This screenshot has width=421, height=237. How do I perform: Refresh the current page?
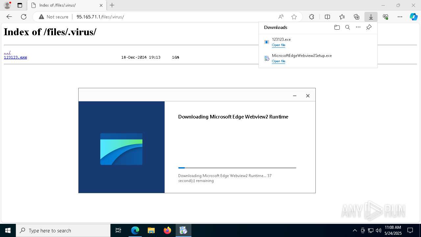point(24,17)
